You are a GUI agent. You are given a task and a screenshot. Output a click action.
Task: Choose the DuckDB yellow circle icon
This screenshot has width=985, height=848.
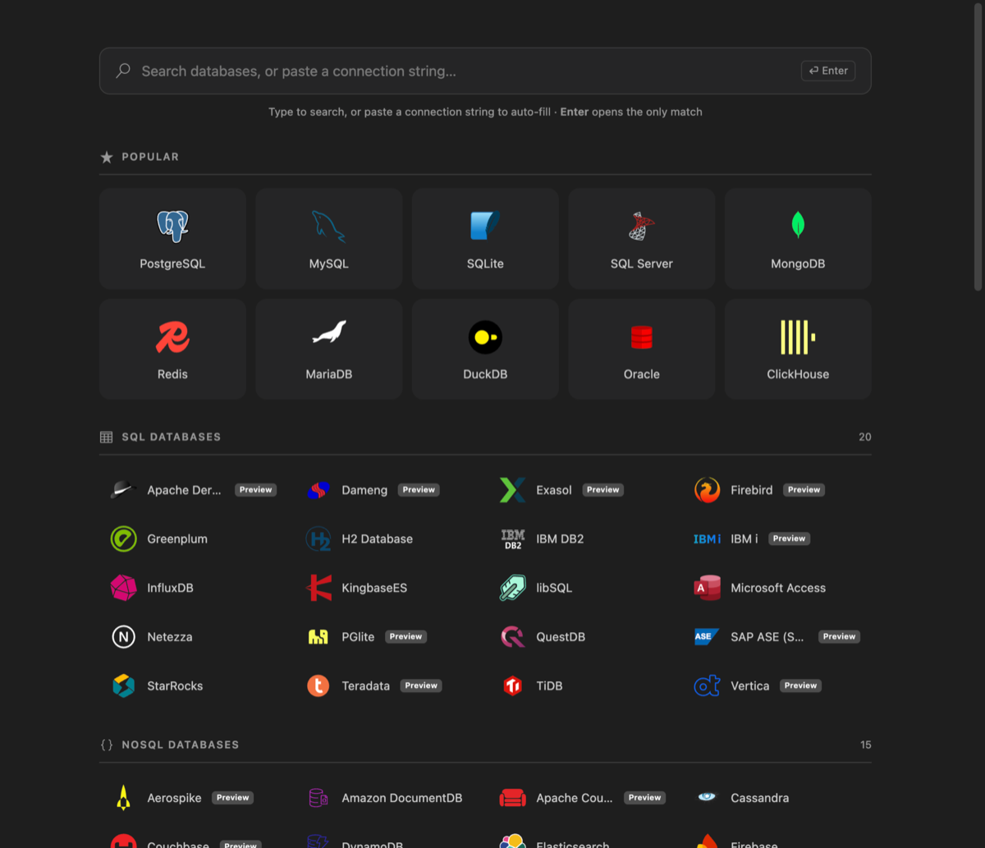(x=485, y=337)
